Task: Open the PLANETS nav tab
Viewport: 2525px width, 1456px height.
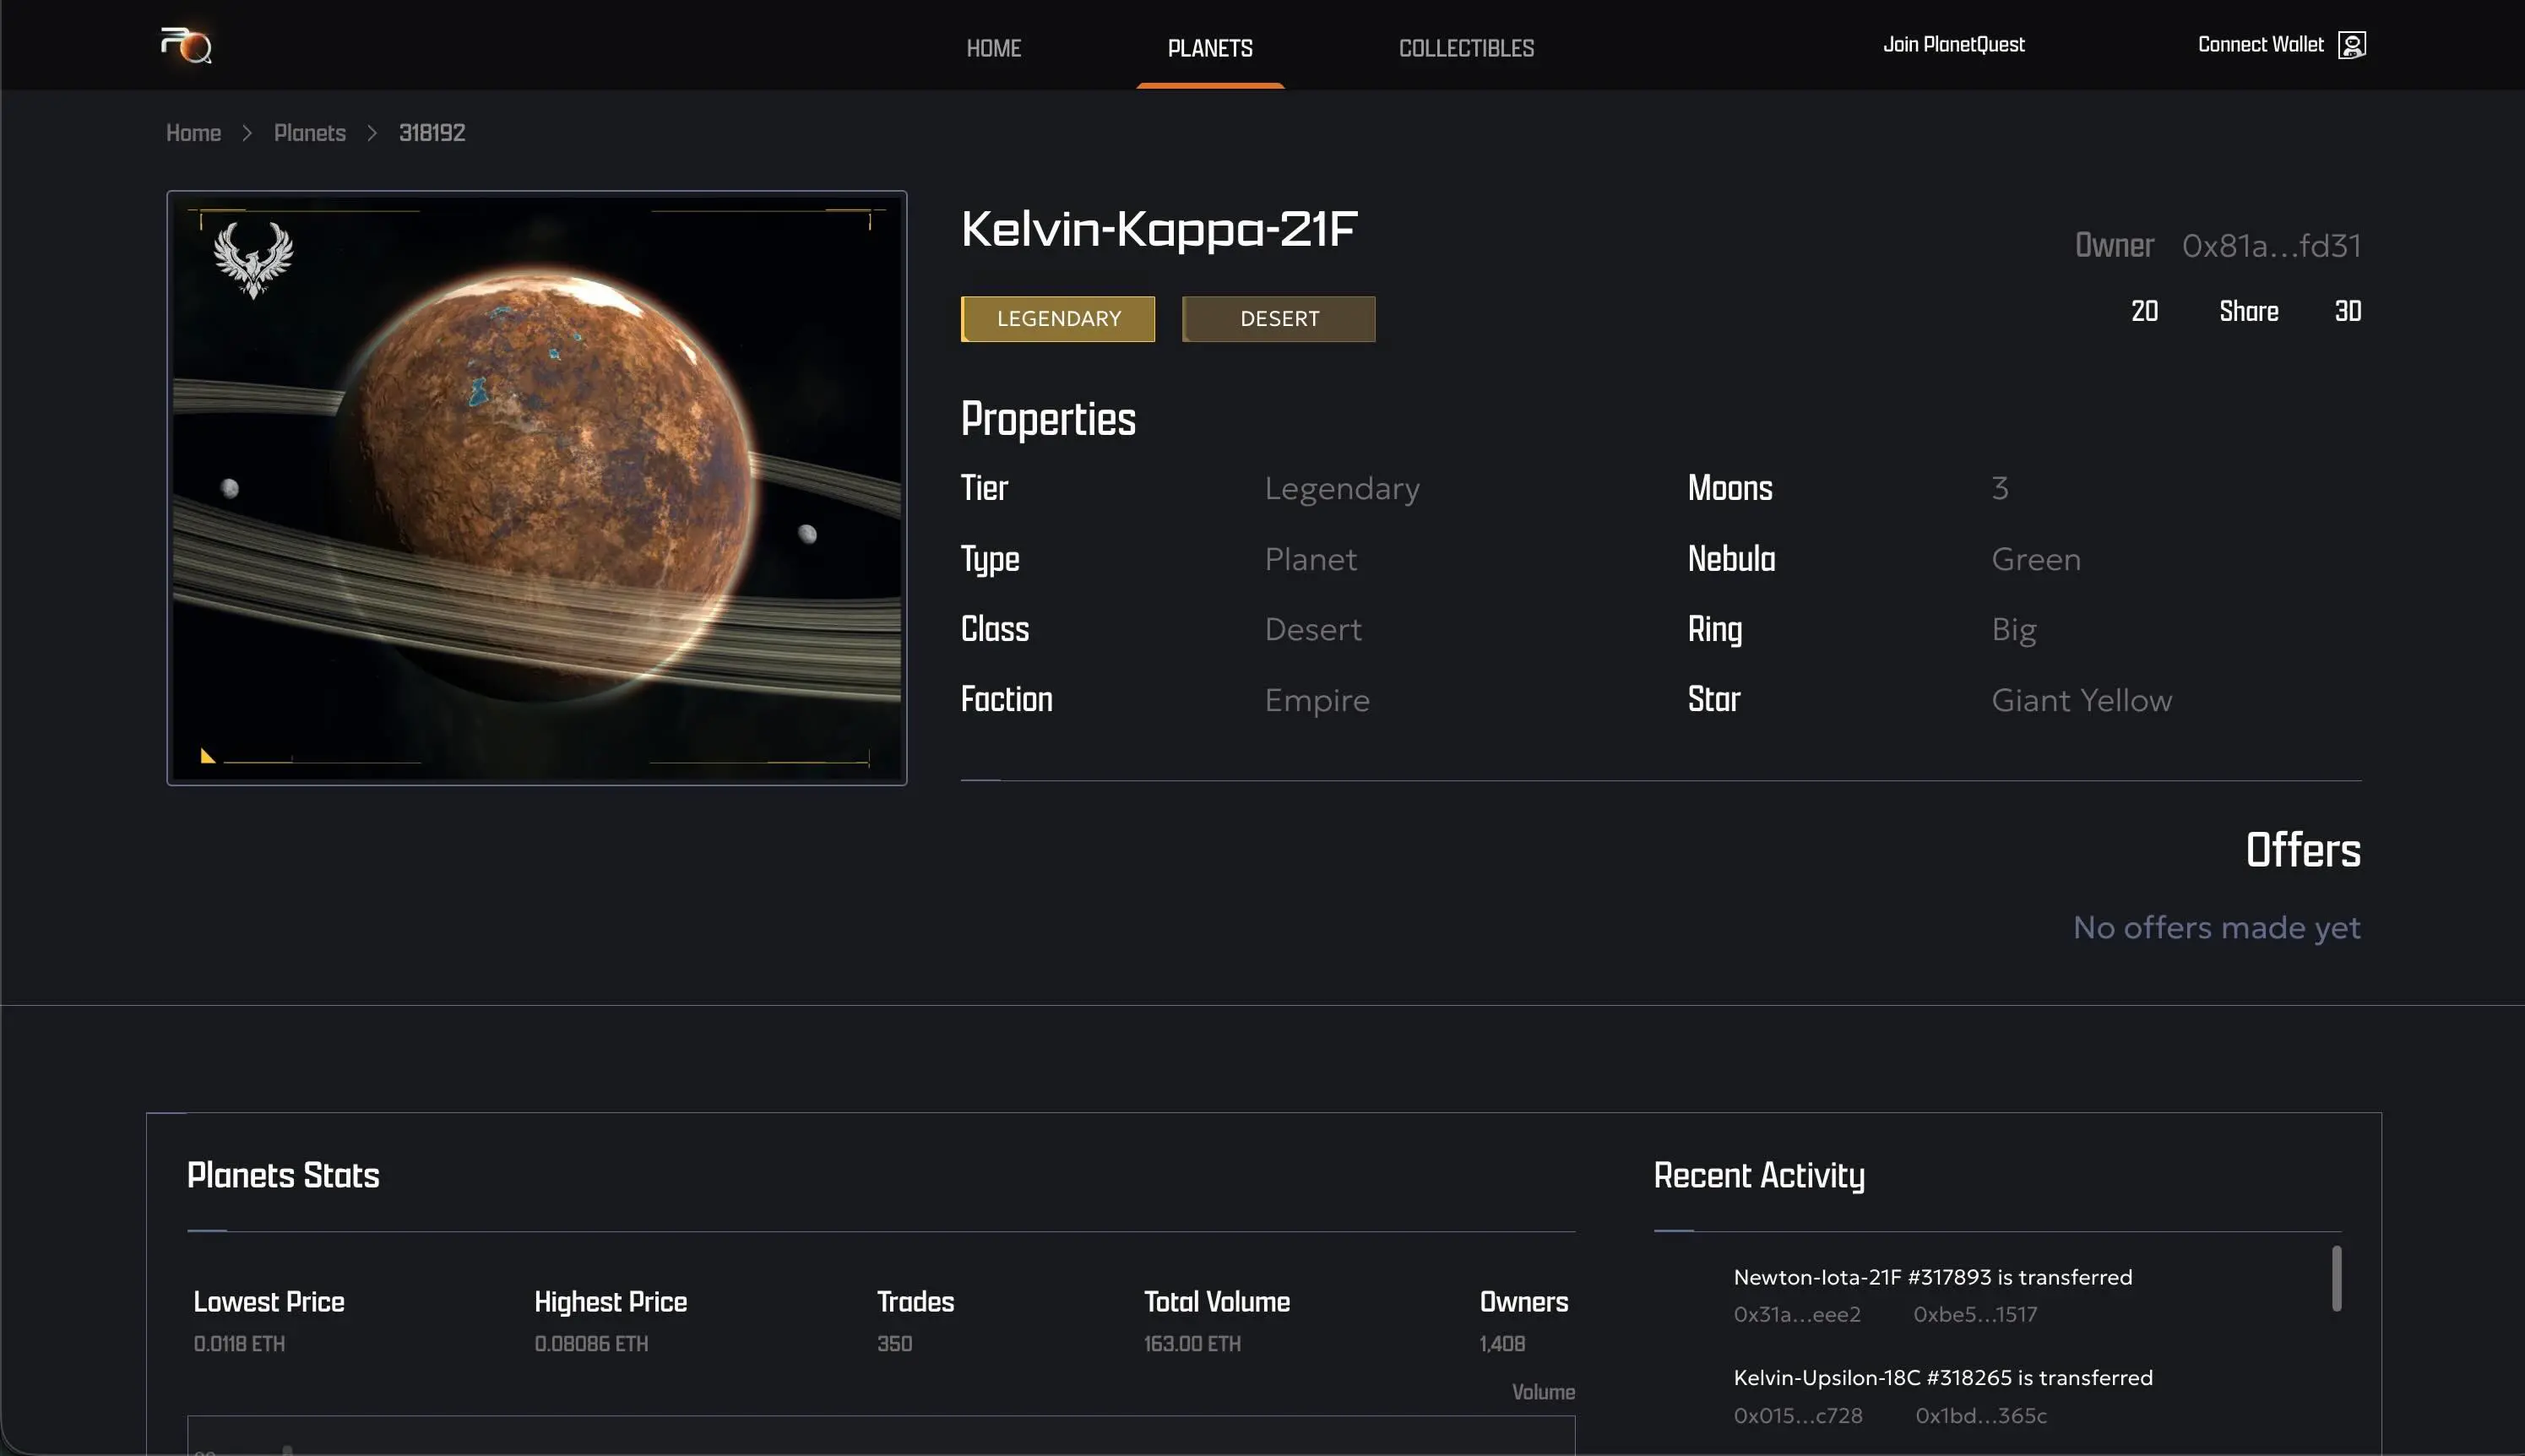Action: [x=1209, y=48]
